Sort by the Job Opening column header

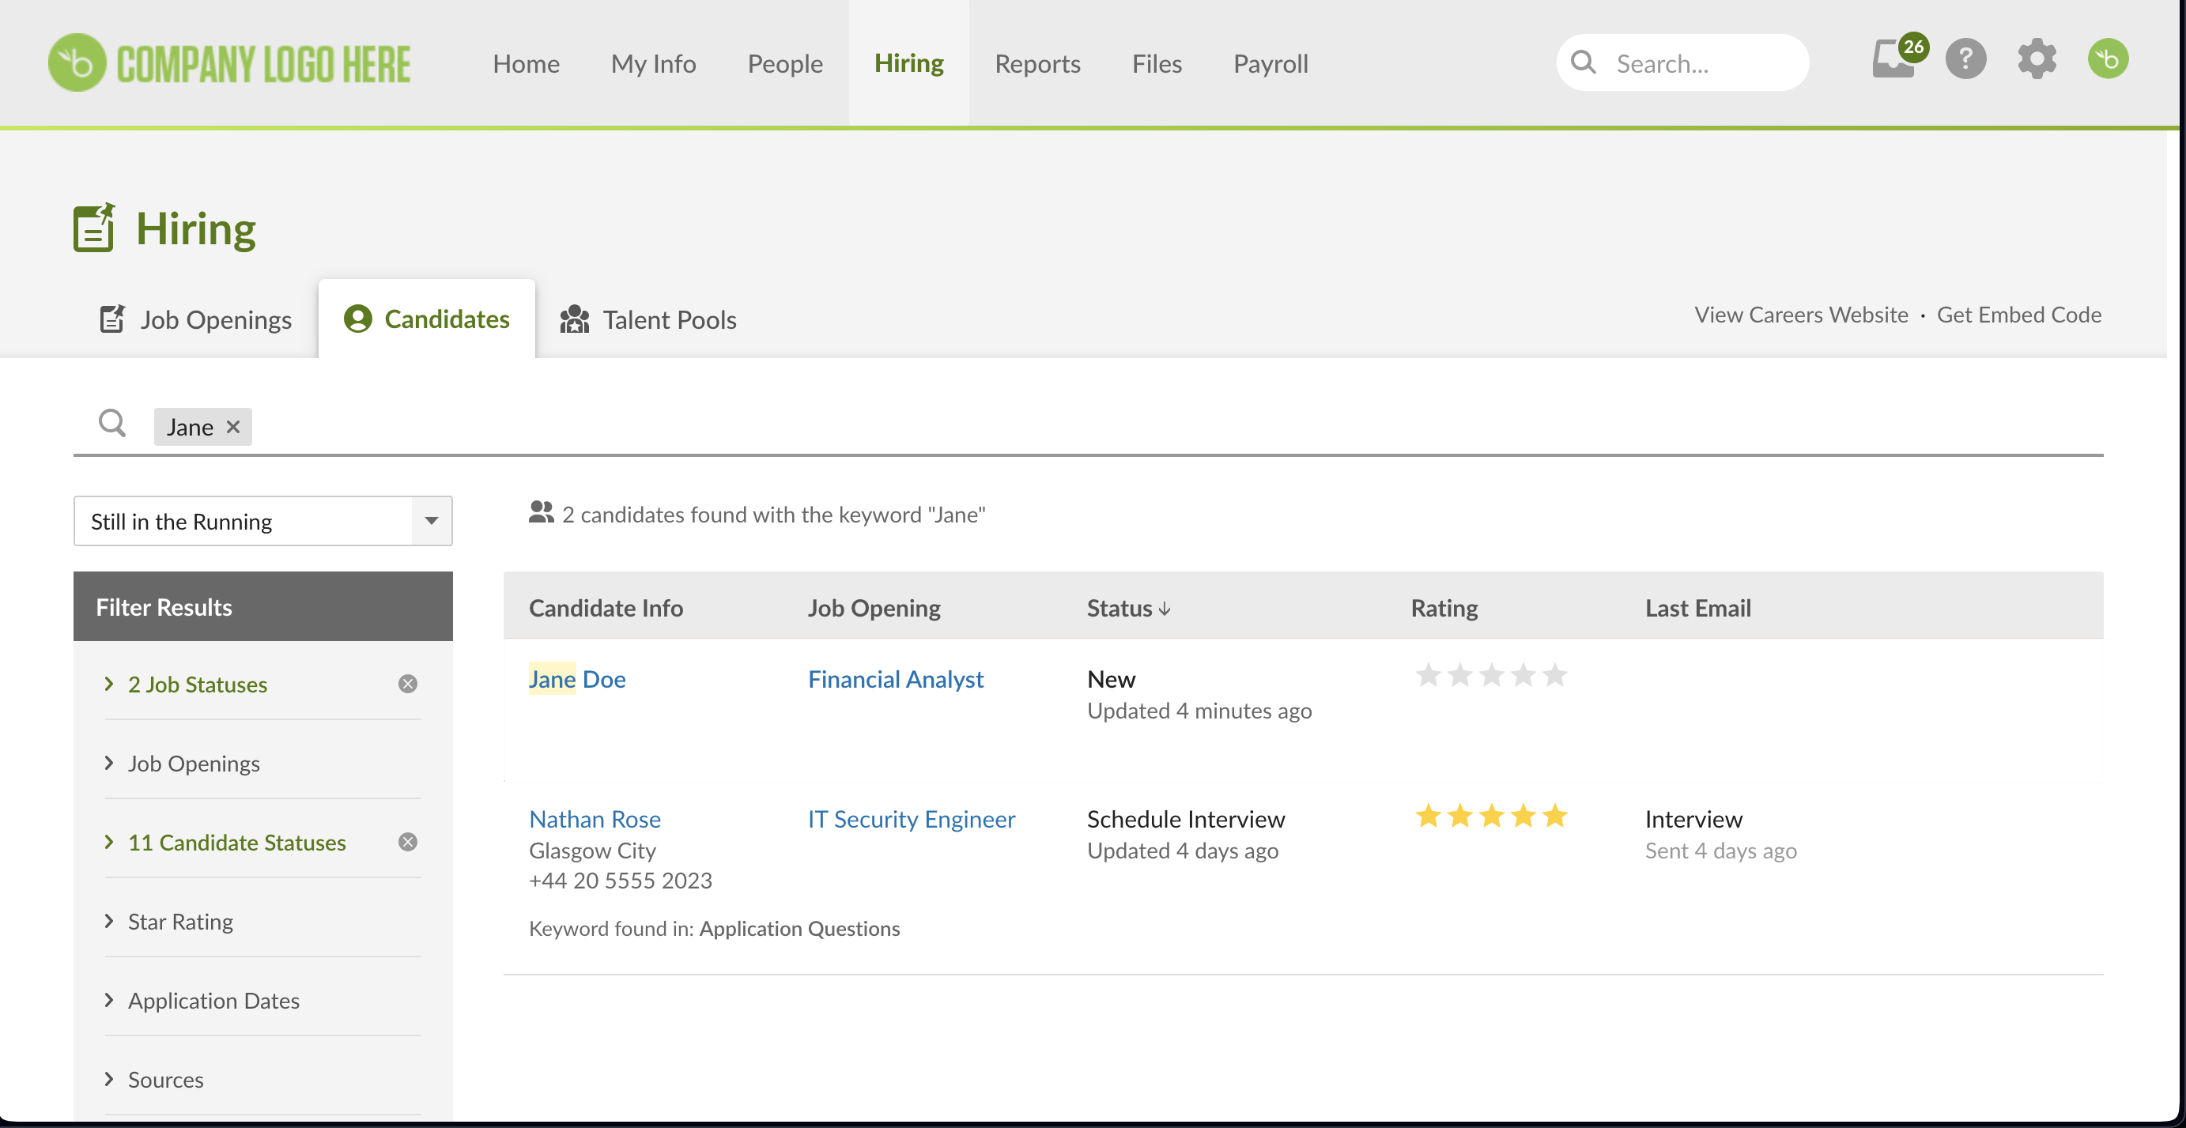click(x=874, y=608)
